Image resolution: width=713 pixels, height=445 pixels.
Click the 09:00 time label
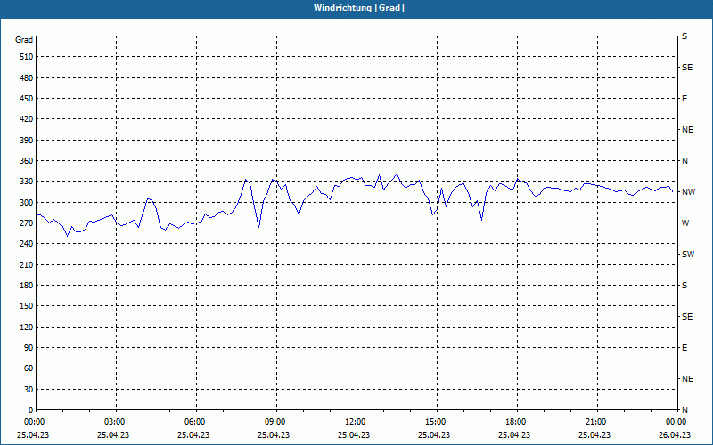click(275, 422)
